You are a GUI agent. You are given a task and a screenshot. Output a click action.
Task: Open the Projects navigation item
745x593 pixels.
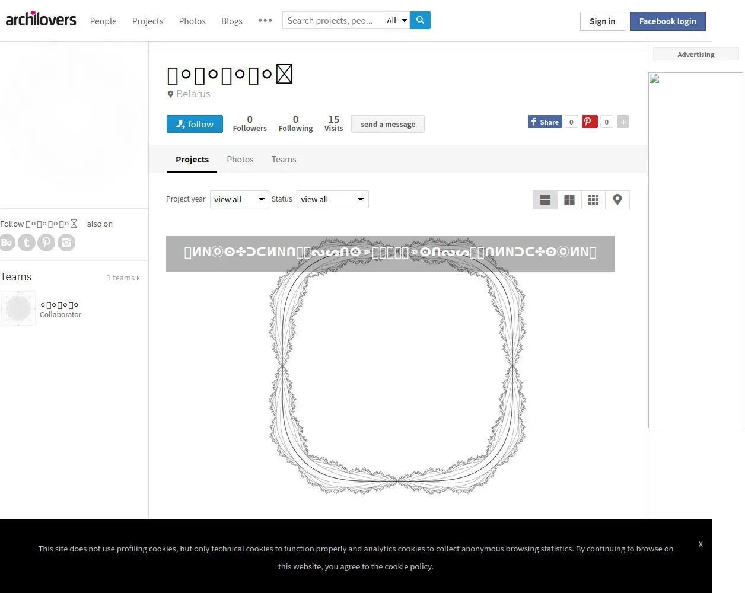point(148,21)
